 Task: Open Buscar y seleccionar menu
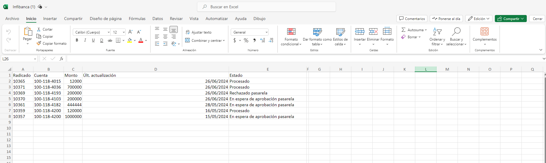(456, 36)
